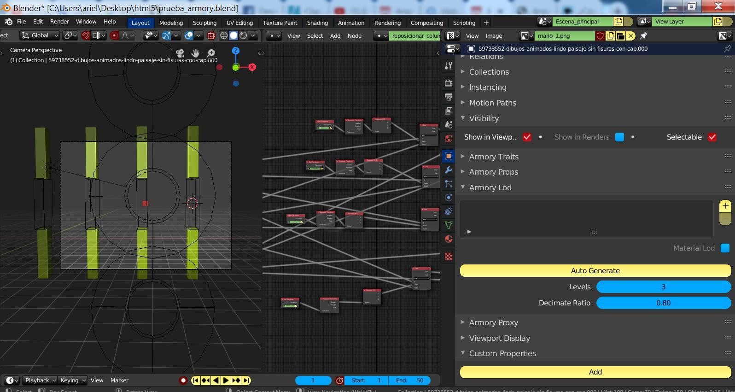Open the Modifier properties wrench tab
Viewport: 735px width, 392px height.
[449, 170]
